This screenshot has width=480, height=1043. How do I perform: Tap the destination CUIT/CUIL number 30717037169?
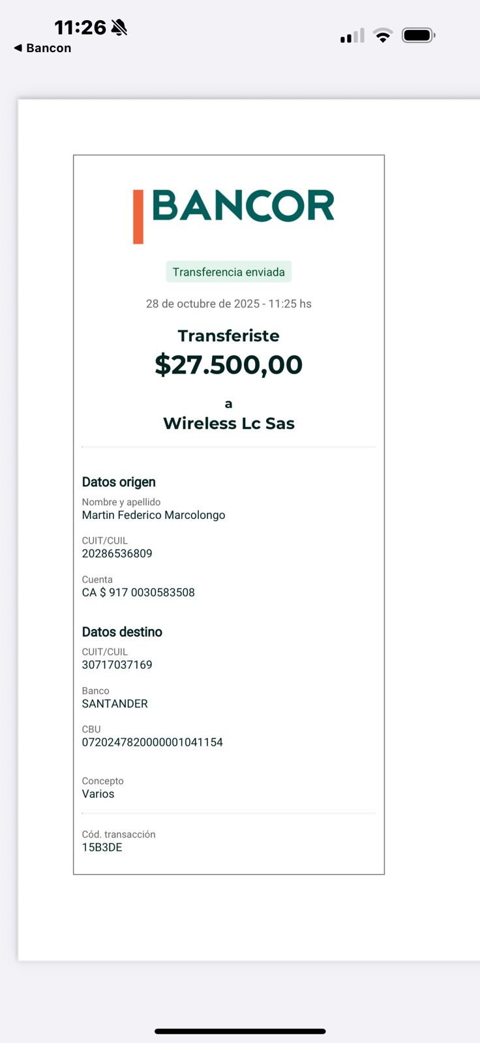[117, 665]
